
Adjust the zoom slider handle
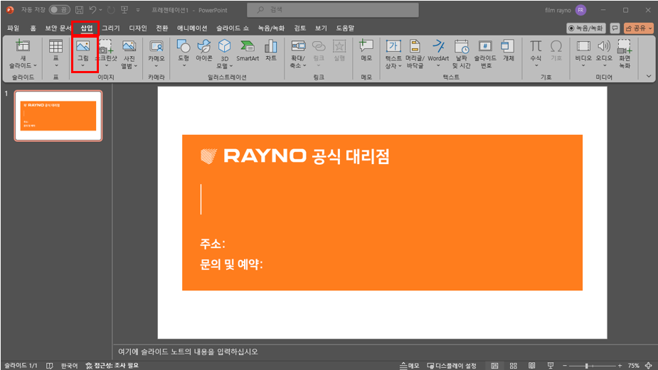[x=587, y=366]
